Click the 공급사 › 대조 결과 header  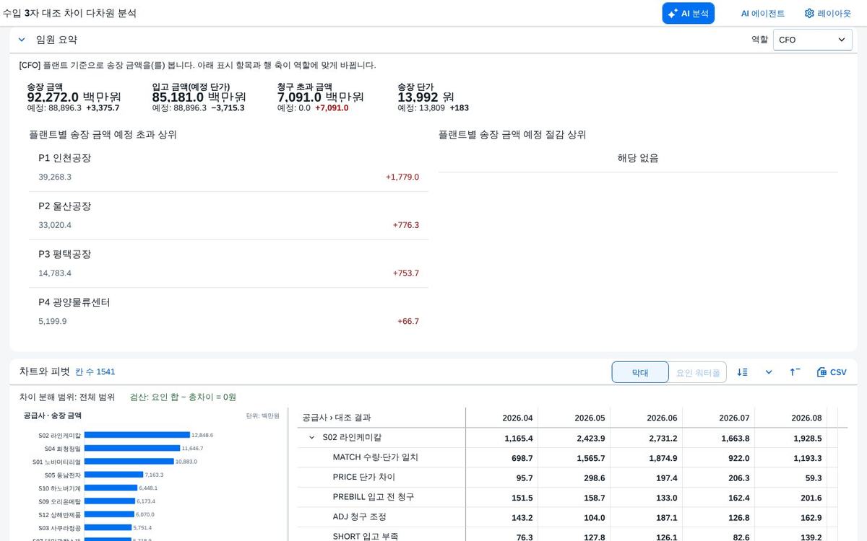coord(381,418)
